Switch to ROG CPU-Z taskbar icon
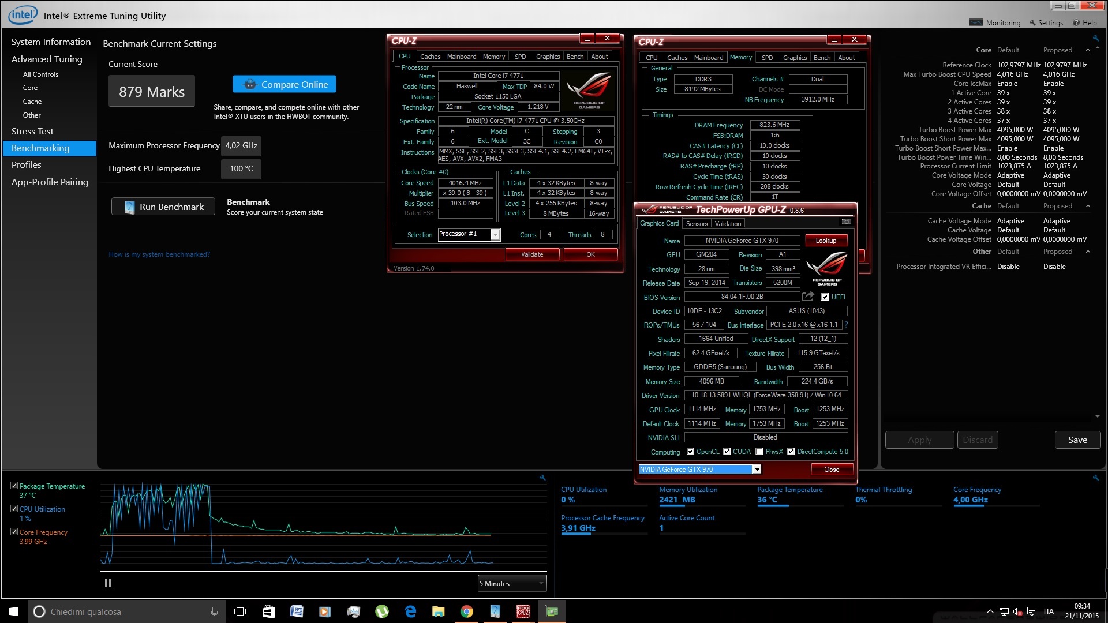 click(x=523, y=611)
